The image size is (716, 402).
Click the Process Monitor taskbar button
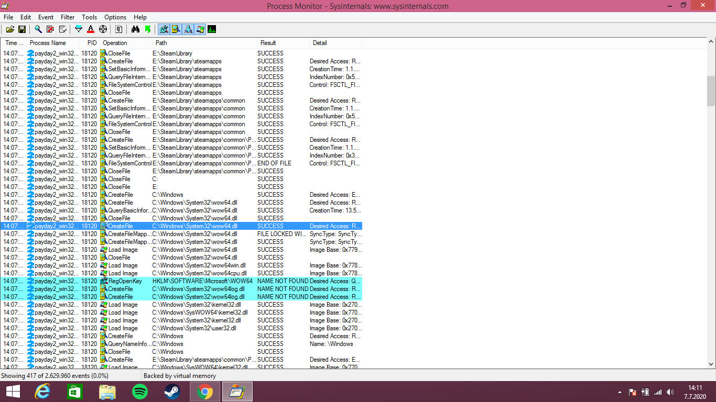[x=237, y=392]
